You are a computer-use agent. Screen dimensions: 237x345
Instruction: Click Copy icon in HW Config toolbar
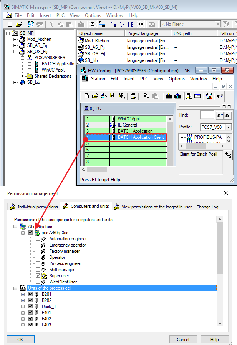point(146,96)
